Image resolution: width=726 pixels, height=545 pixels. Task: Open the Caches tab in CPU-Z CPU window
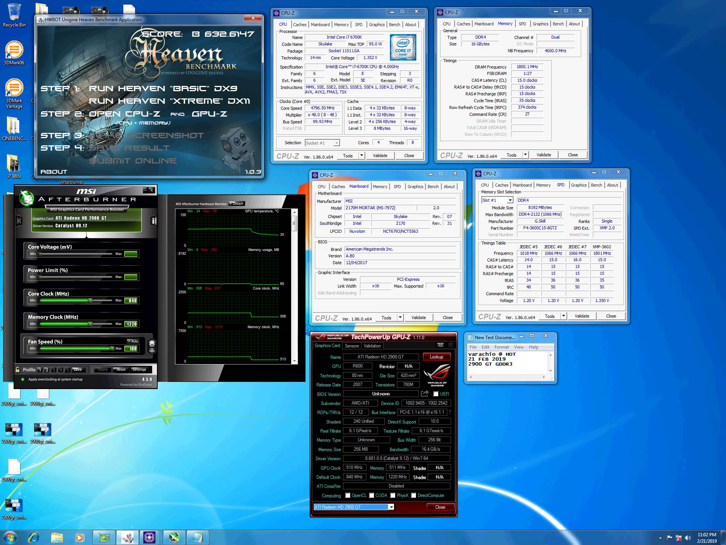[x=299, y=25]
